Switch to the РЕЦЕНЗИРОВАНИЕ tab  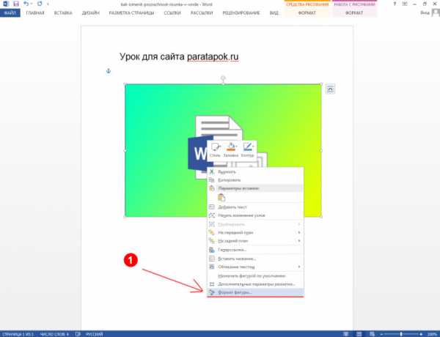(241, 13)
